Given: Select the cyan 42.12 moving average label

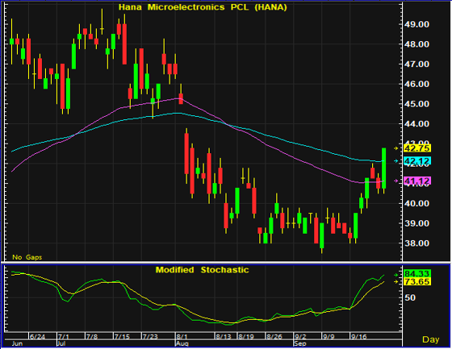Looking at the screenshot, I should pyautogui.click(x=417, y=161).
